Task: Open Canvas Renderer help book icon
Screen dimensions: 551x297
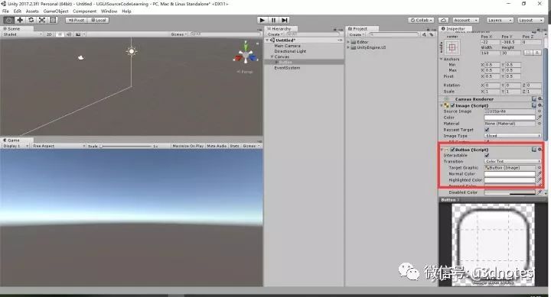Action: coord(534,99)
